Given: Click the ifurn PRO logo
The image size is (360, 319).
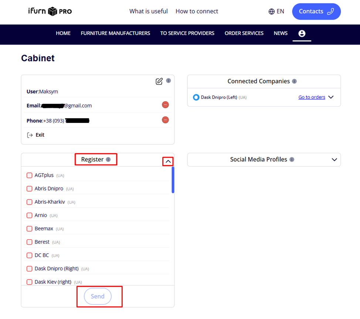Looking at the screenshot, I should (50, 11).
